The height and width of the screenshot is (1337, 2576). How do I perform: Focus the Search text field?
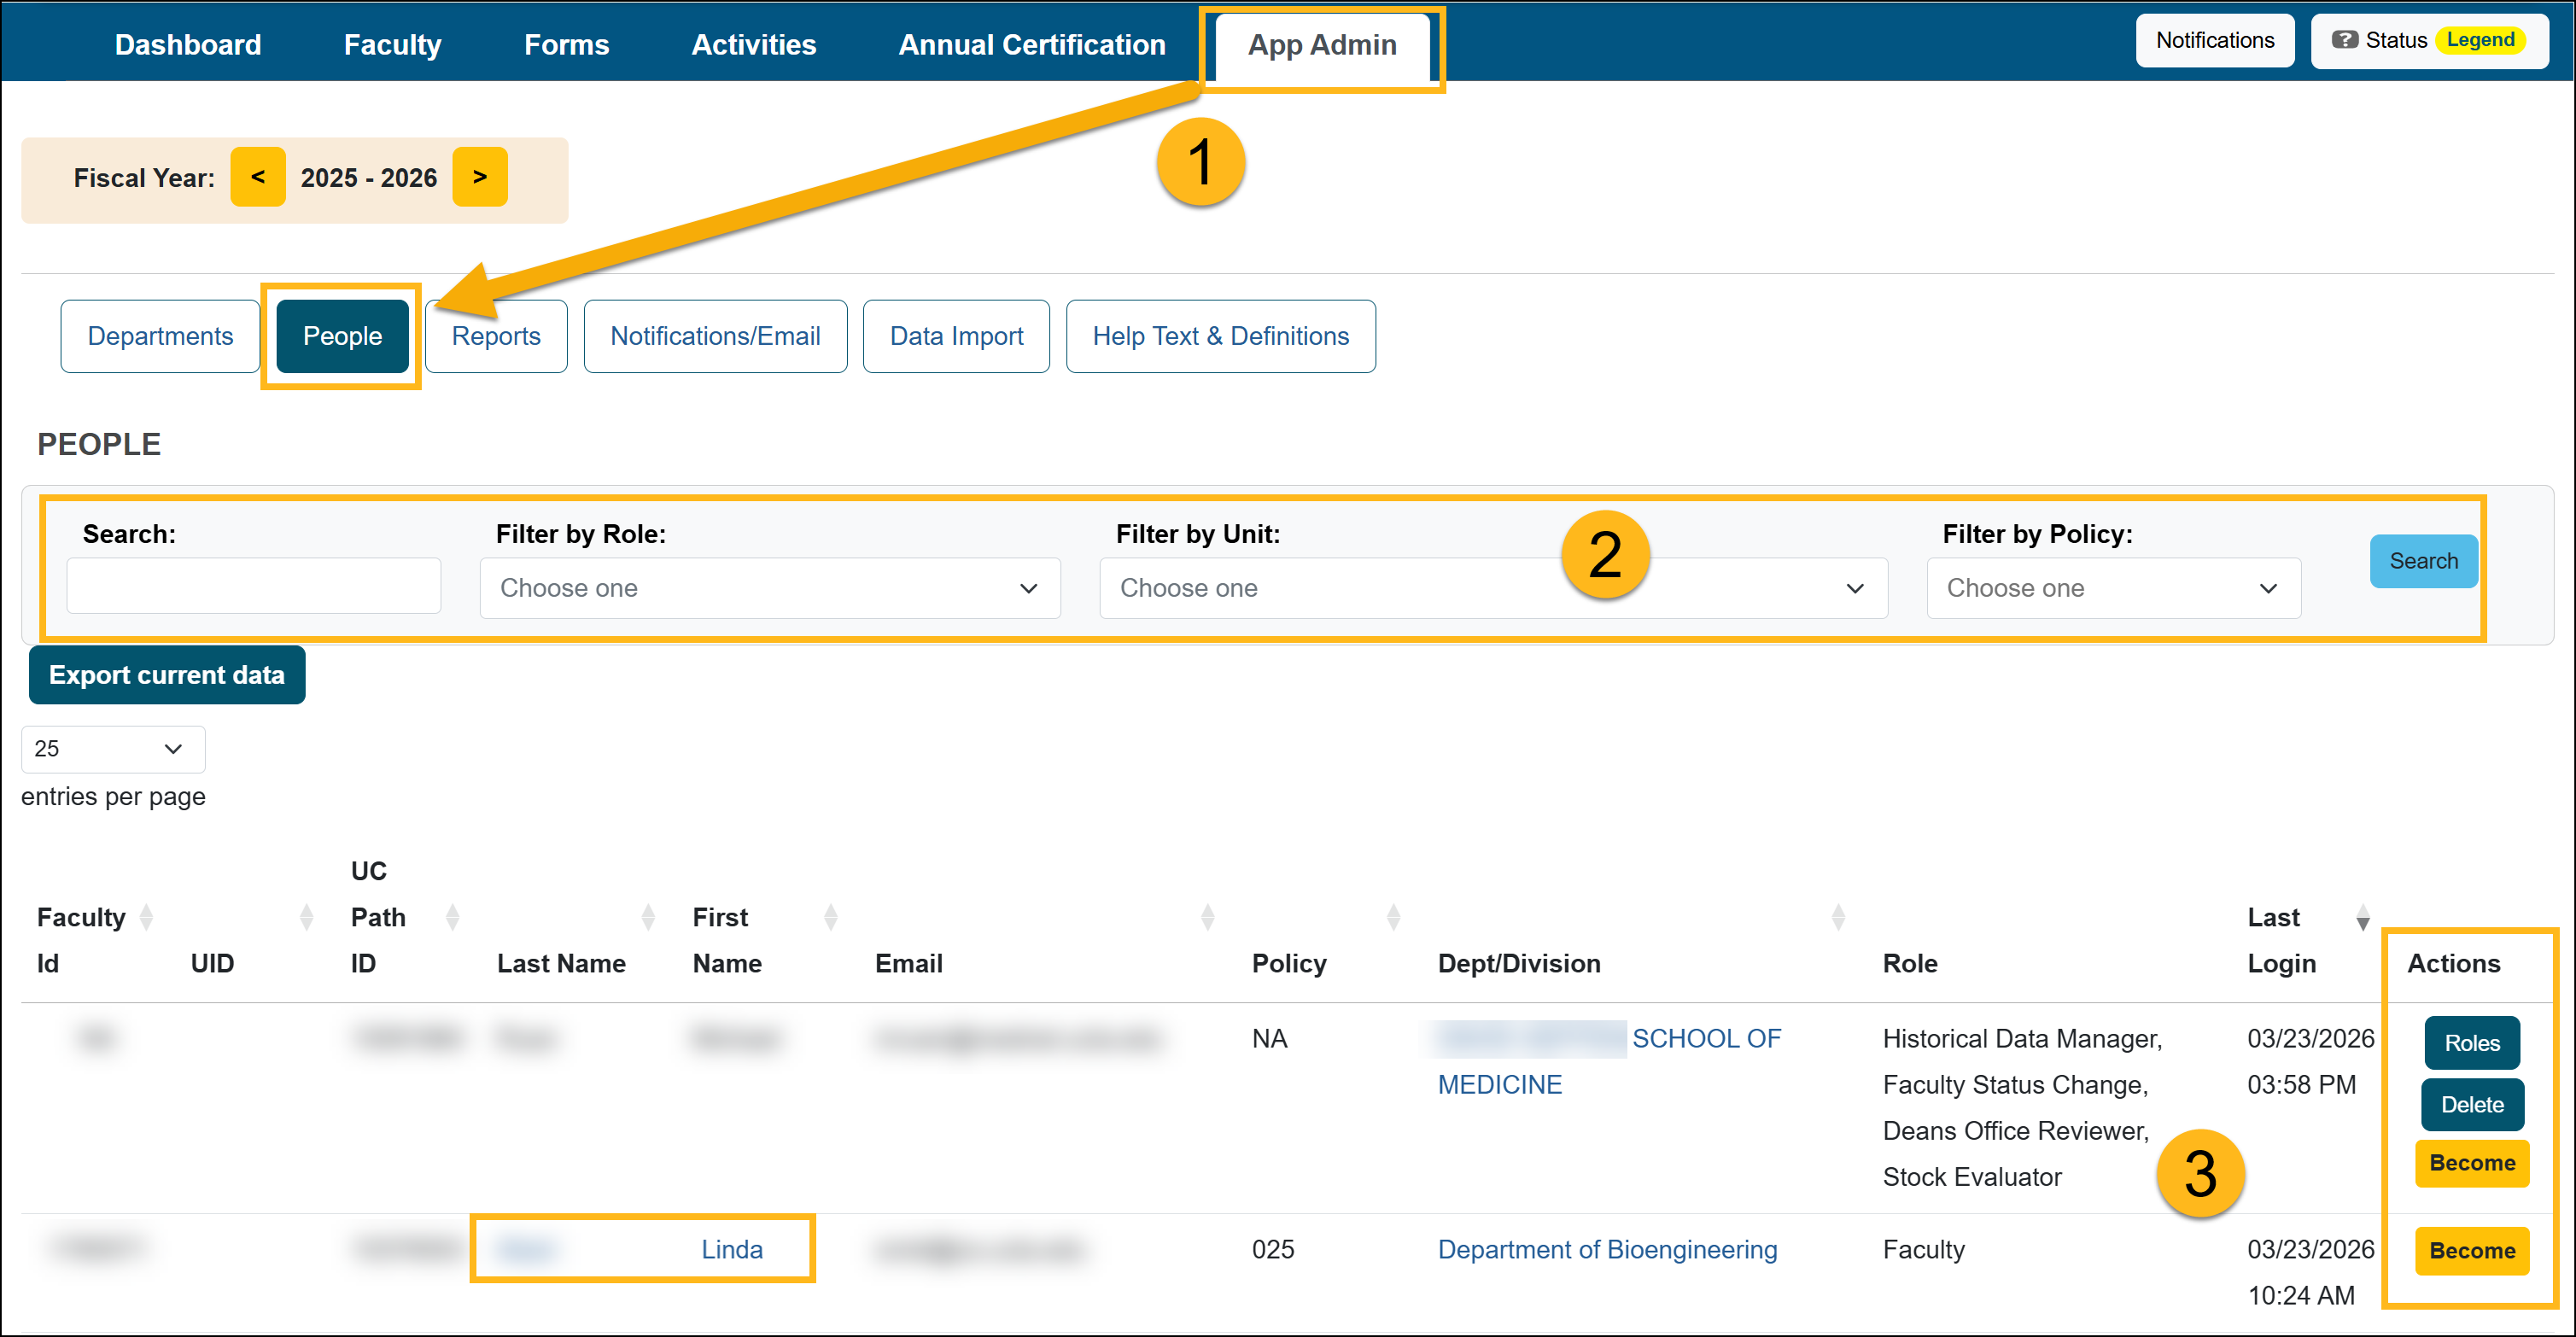click(253, 586)
